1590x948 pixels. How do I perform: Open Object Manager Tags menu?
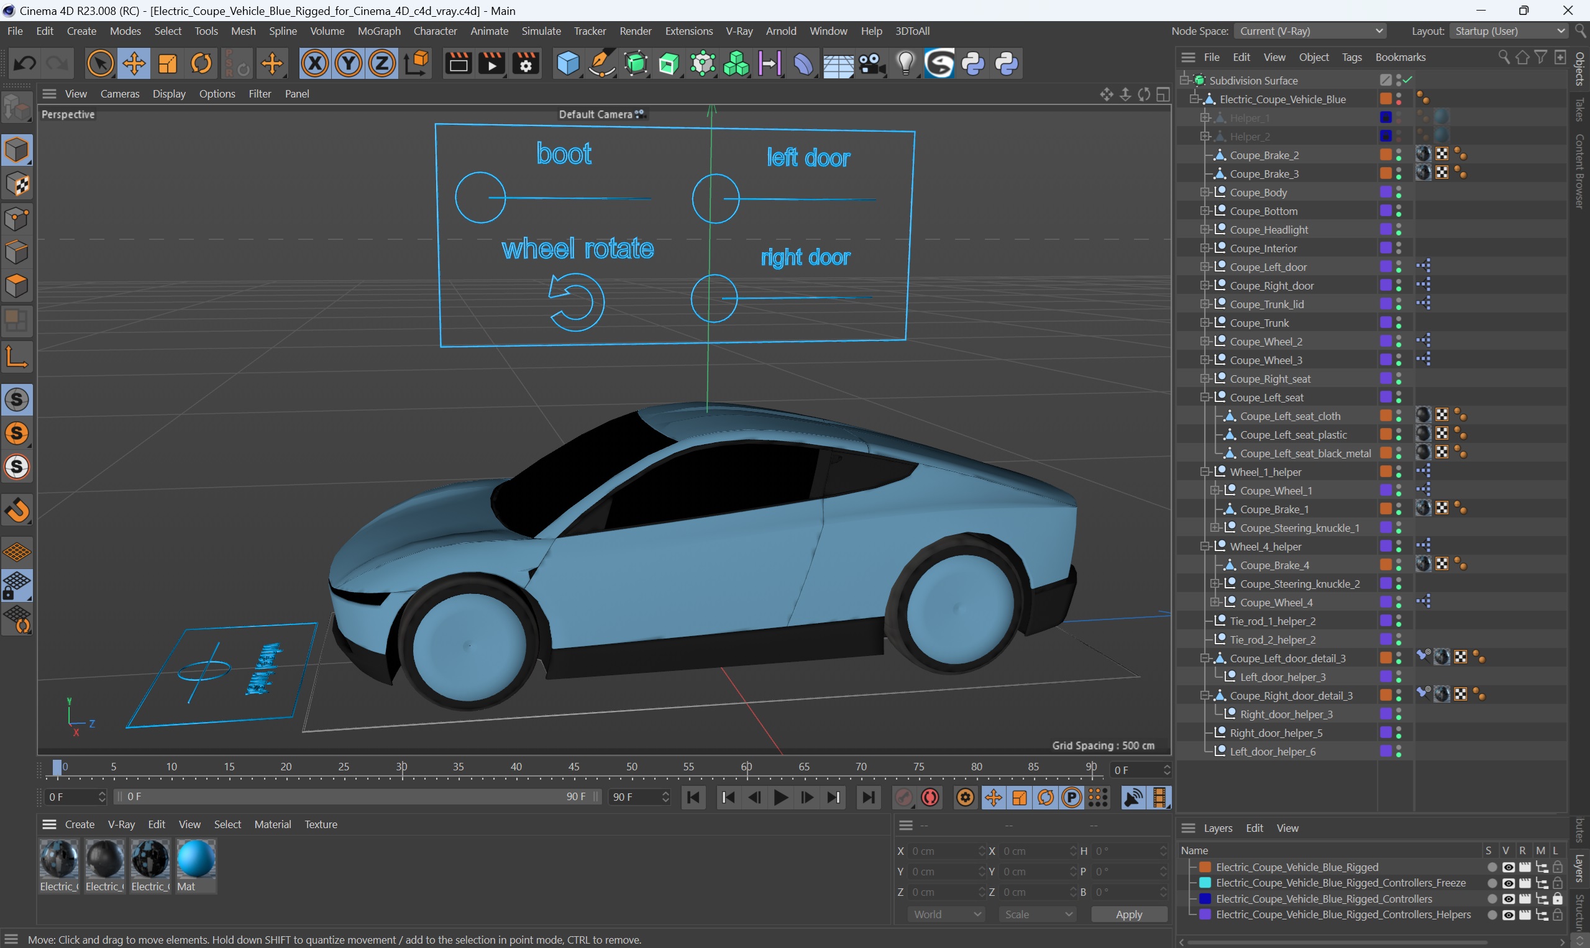[x=1351, y=58]
